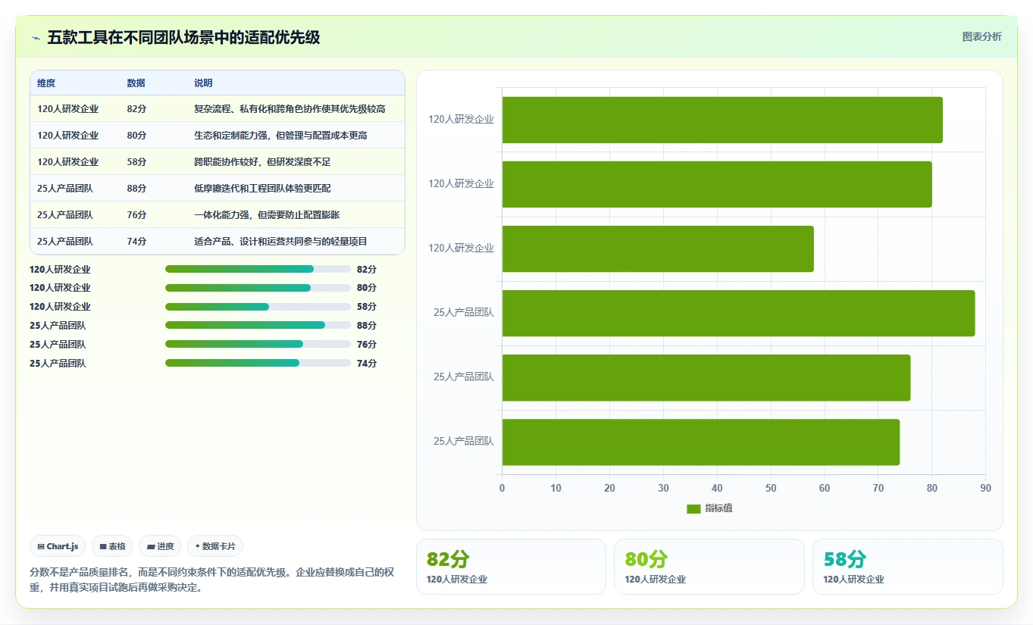Click the 82分 progress bar
Image resolution: width=1033 pixels, height=625 pixels.
click(258, 269)
